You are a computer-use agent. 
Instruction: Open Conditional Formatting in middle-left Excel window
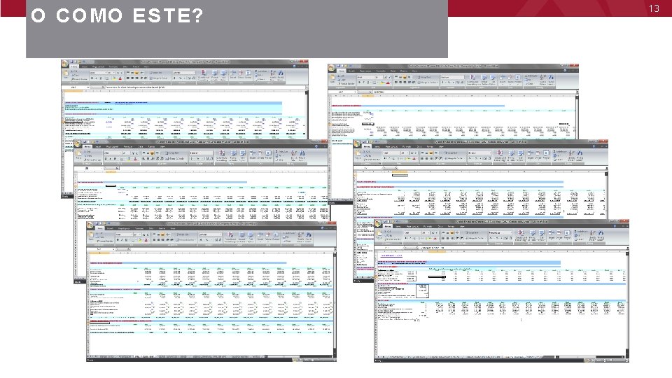pos(222,156)
